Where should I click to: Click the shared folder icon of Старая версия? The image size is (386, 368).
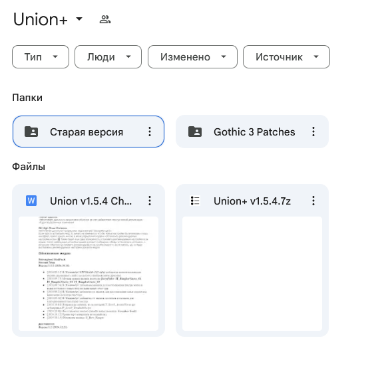pos(31,132)
